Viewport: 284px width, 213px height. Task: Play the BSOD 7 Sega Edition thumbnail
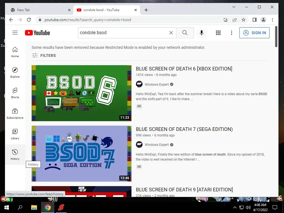tap(82, 154)
